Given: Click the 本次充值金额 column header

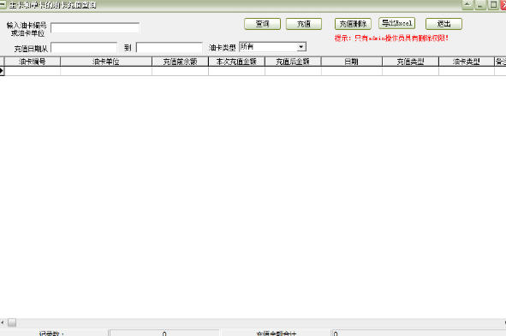Looking at the screenshot, I should [236, 62].
